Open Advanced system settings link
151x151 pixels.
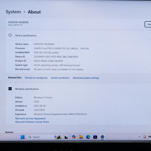pos(86,78)
